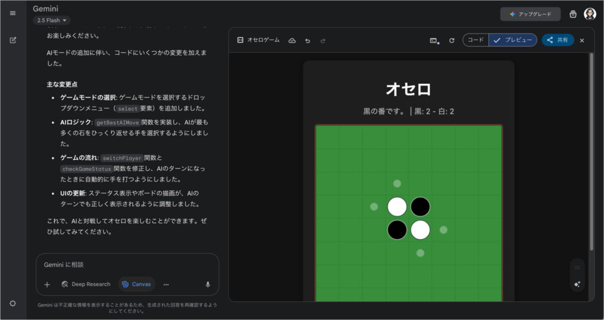Open the settings gear in sidebar
Screen dimensions: 604x320
click(x=12, y=303)
